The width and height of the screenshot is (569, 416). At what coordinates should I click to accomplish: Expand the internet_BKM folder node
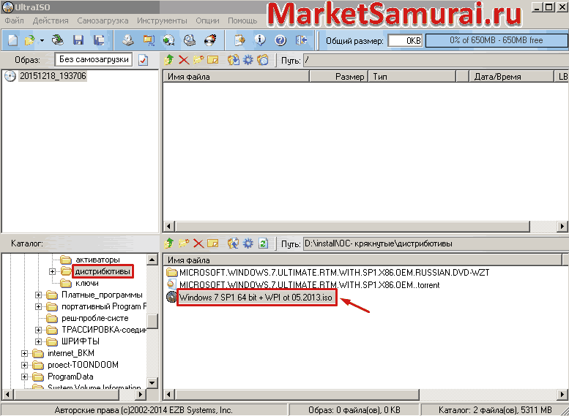click(24, 353)
